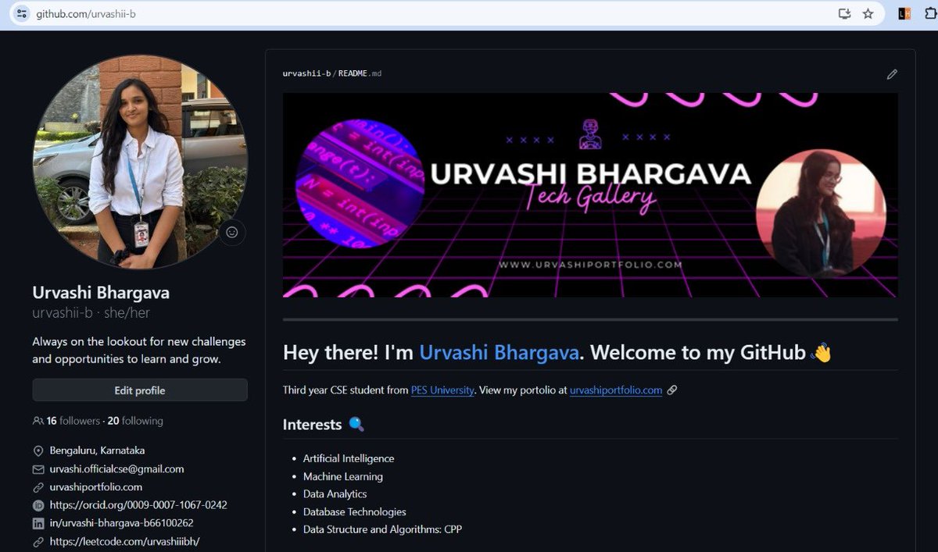938x552 pixels.
Task: Open LinkedIn in/urvashi-bhargava-b66100262 link
Action: coord(122,523)
